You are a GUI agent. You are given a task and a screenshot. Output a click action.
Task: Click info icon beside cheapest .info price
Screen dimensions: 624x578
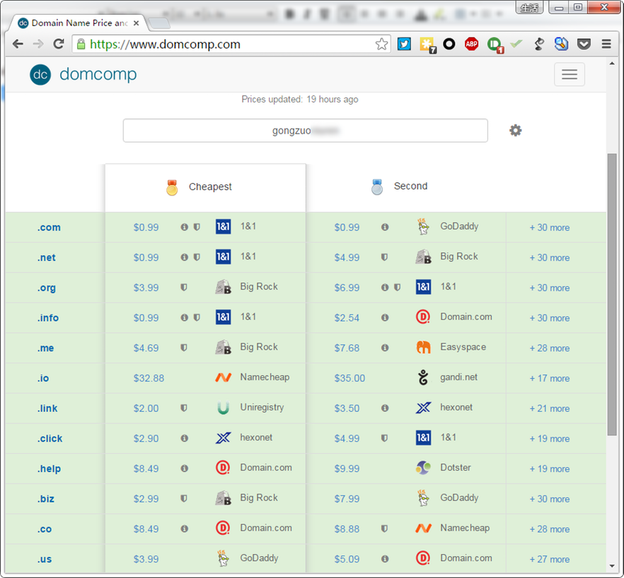pos(184,317)
